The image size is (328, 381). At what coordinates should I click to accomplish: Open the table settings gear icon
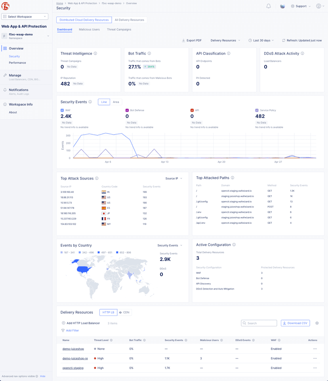click(317, 323)
